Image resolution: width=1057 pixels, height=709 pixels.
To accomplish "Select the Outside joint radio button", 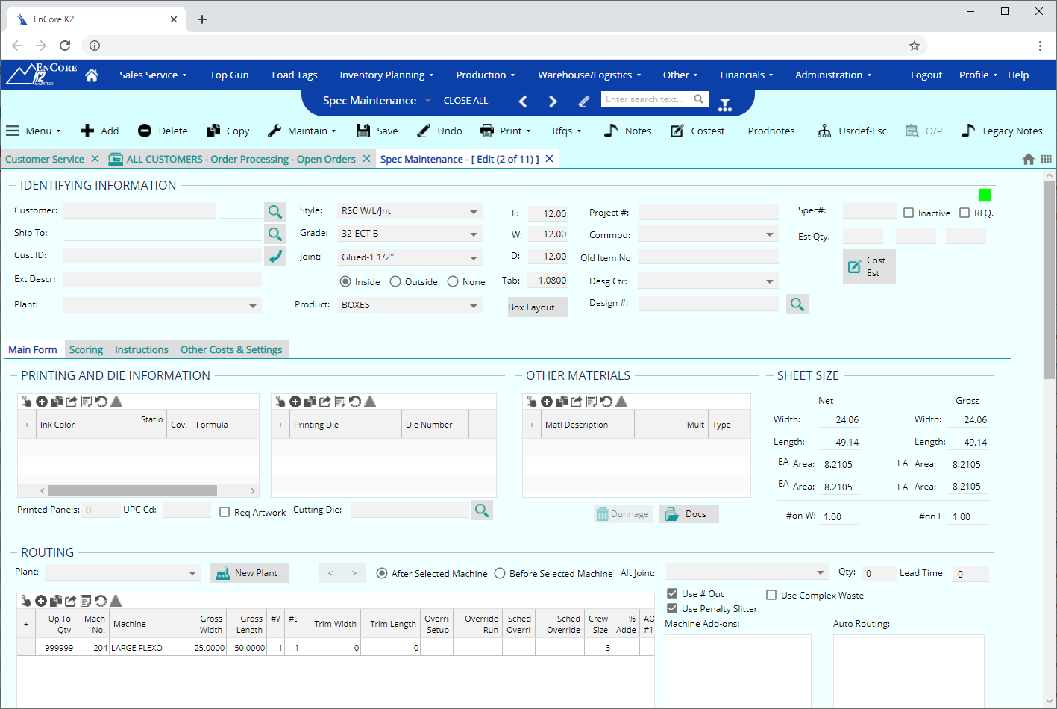I will (395, 282).
